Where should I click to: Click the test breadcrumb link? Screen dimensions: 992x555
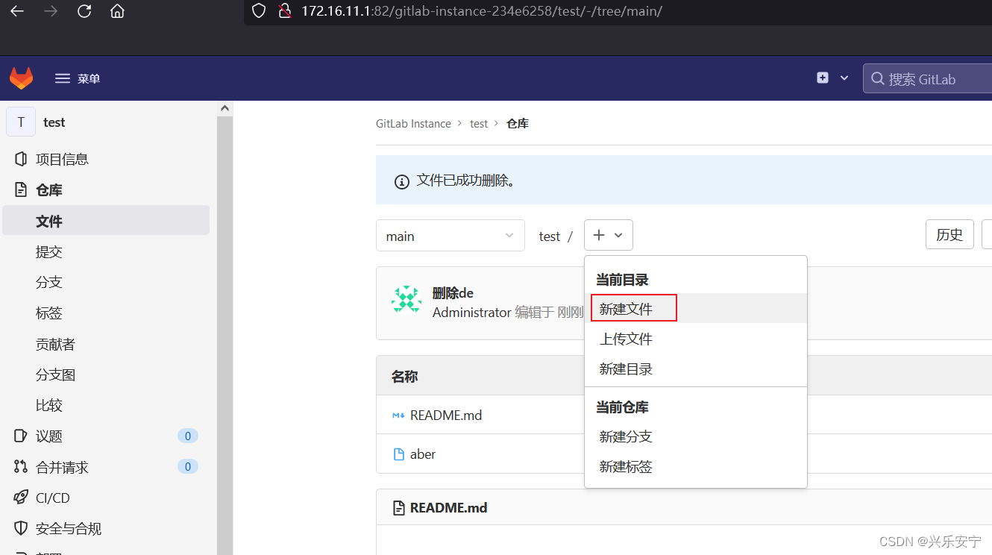pos(479,124)
